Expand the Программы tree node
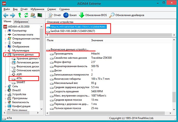 tap(5, 98)
